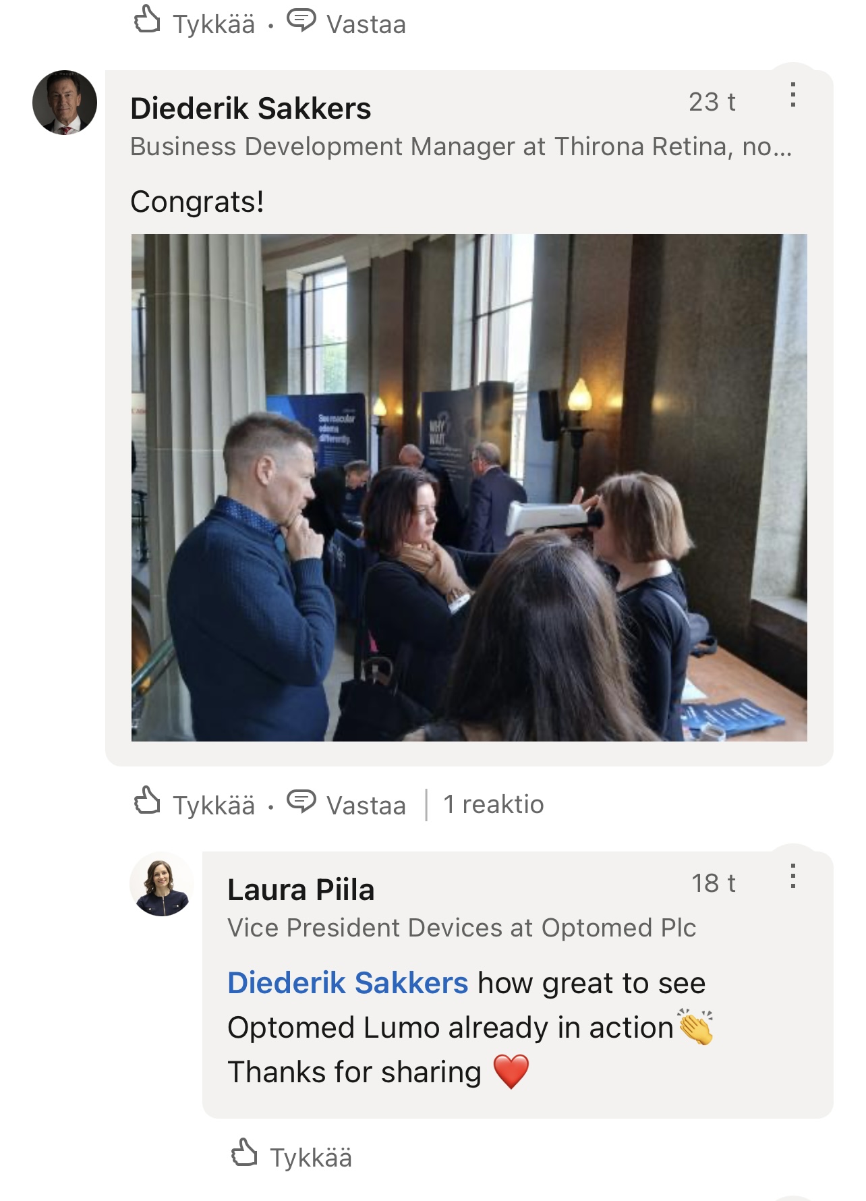Open three-dot menu on Laura's reply
Viewport: 866px width, 1201px height.
[x=793, y=876]
